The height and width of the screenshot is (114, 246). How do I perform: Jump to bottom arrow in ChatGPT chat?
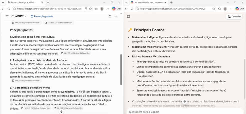point(61,111)
